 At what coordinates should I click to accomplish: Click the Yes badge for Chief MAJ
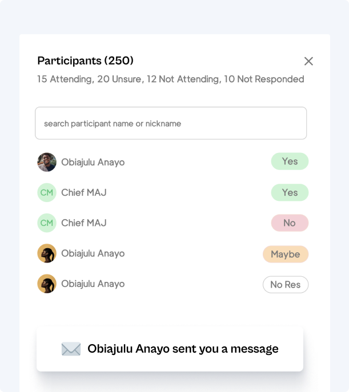point(290,192)
